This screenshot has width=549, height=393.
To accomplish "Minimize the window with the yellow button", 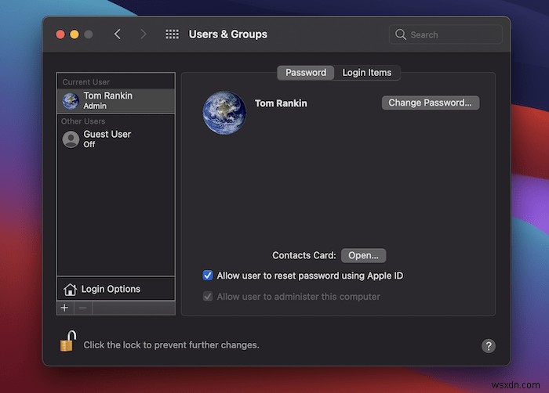I will (75, 34).
